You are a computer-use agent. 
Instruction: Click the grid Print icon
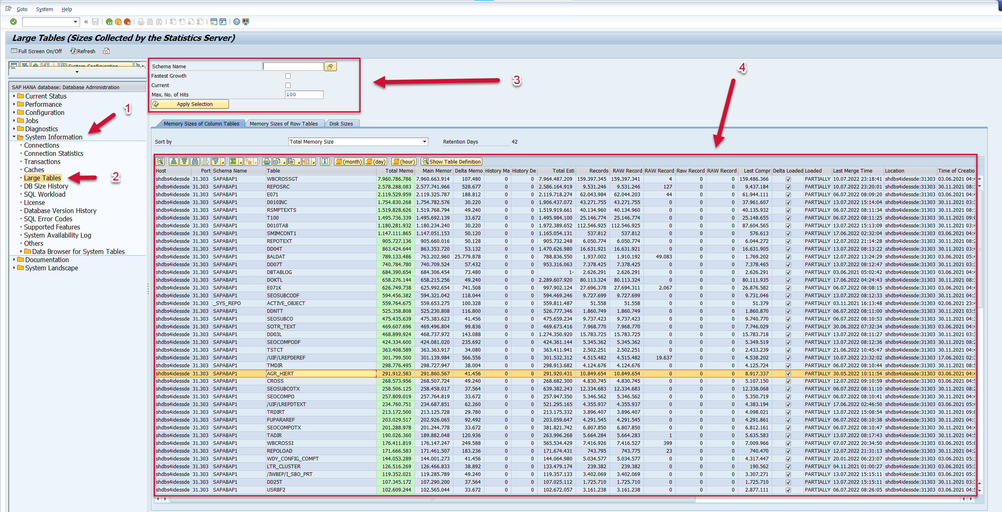pos(267,162)
